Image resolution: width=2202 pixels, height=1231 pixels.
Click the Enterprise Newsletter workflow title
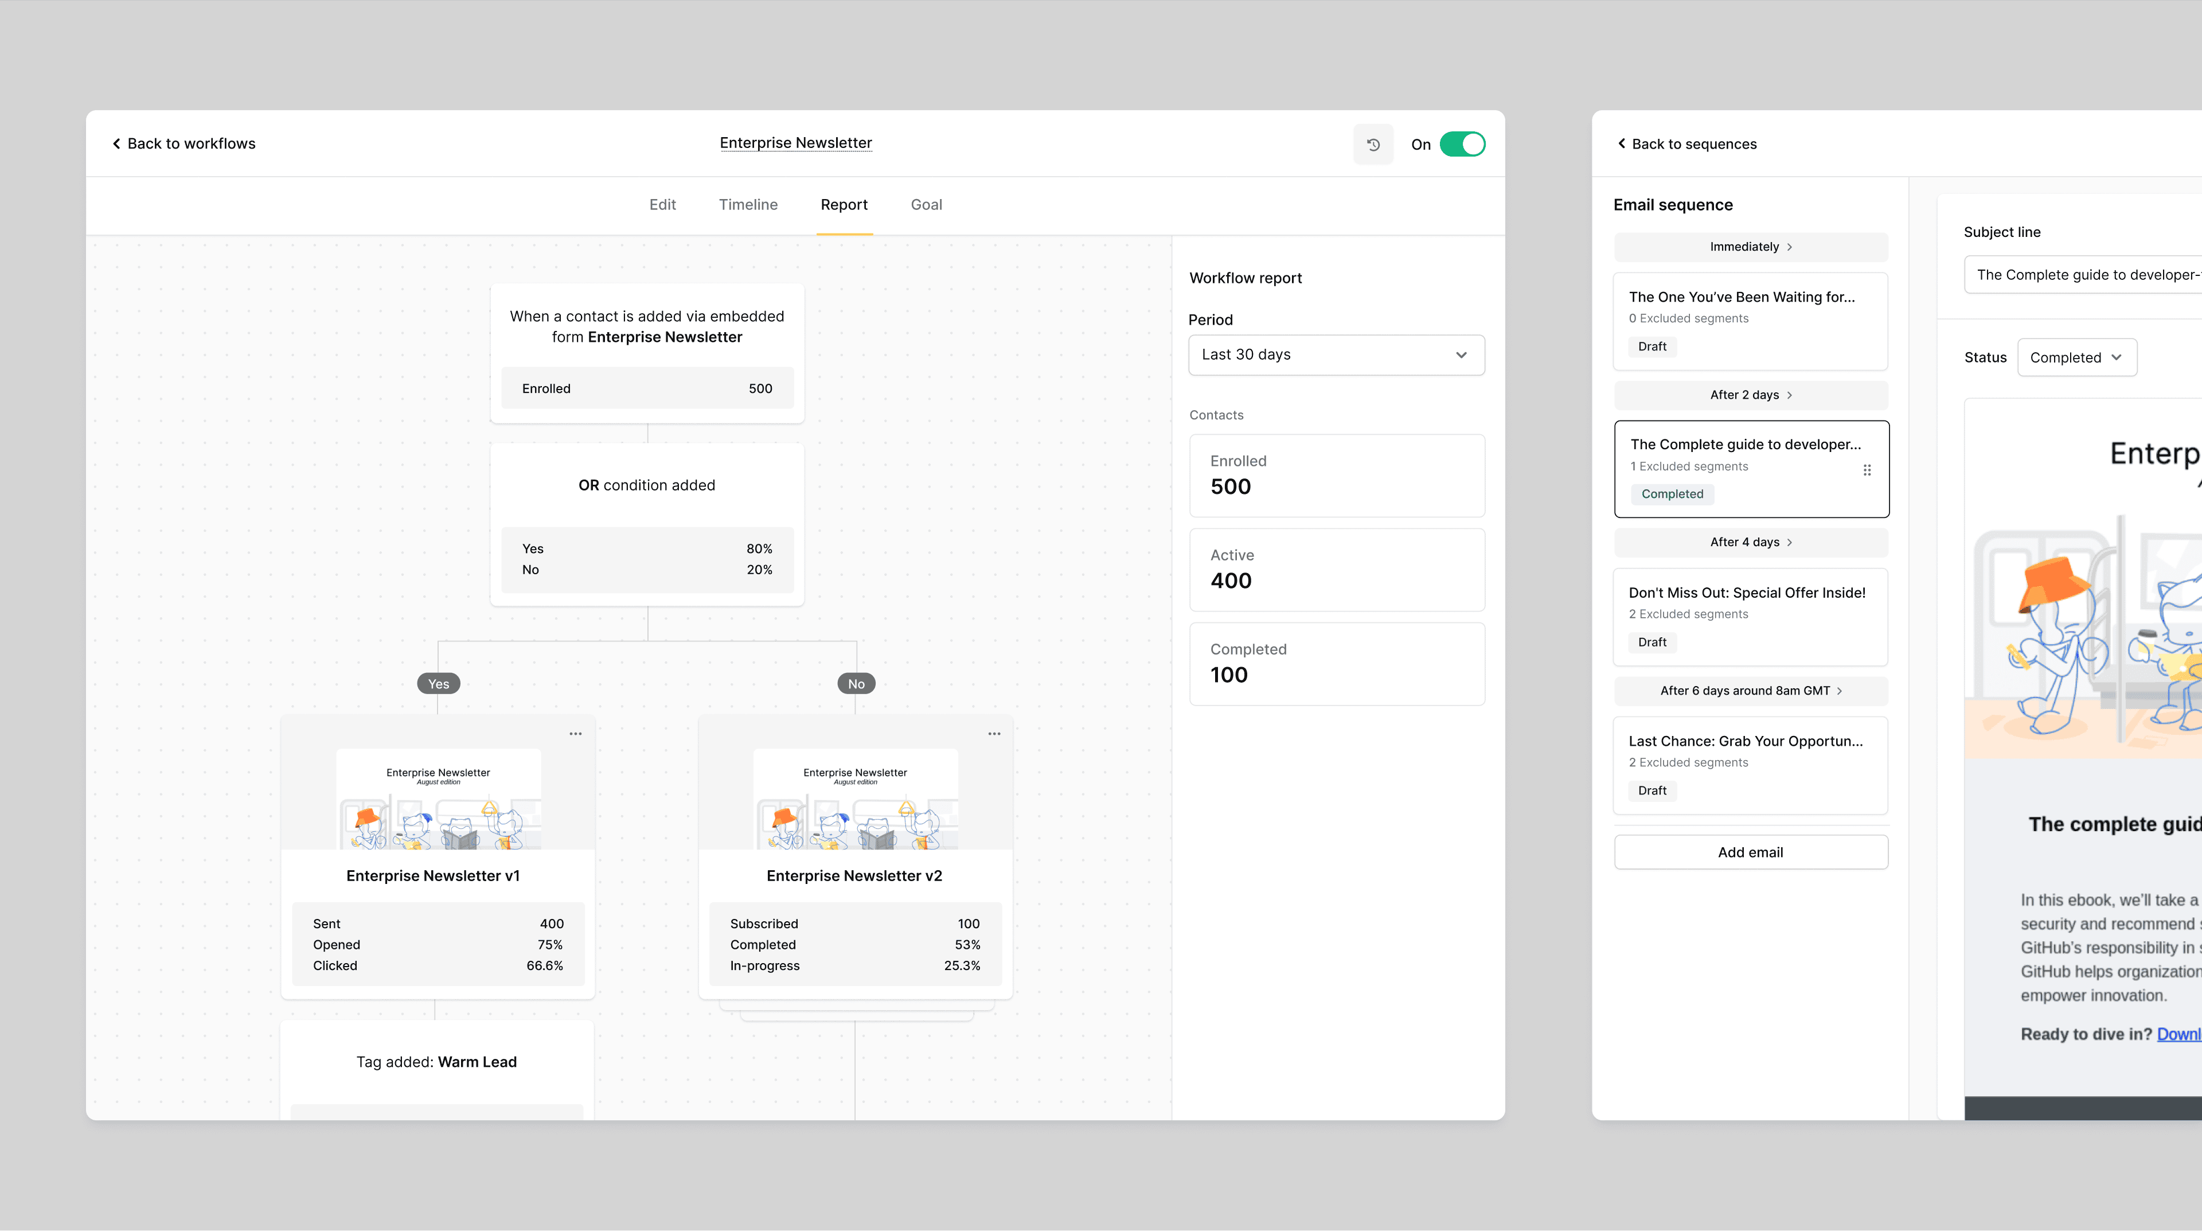click(x=795, y=143)
